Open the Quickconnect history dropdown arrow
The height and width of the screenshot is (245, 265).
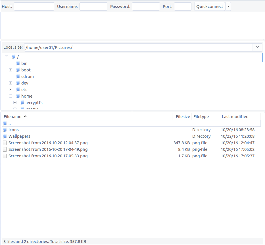coord(228,6)
